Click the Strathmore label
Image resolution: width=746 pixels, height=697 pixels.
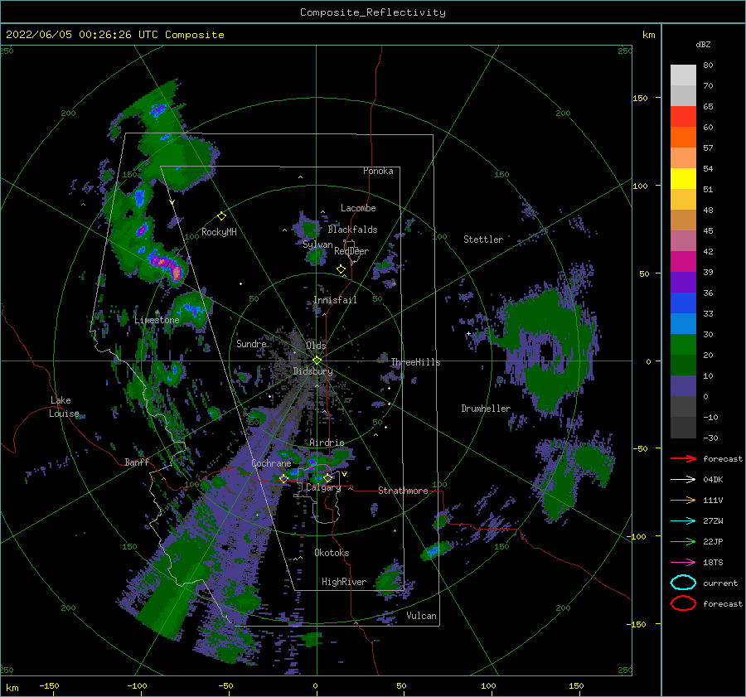click(403, 491)
